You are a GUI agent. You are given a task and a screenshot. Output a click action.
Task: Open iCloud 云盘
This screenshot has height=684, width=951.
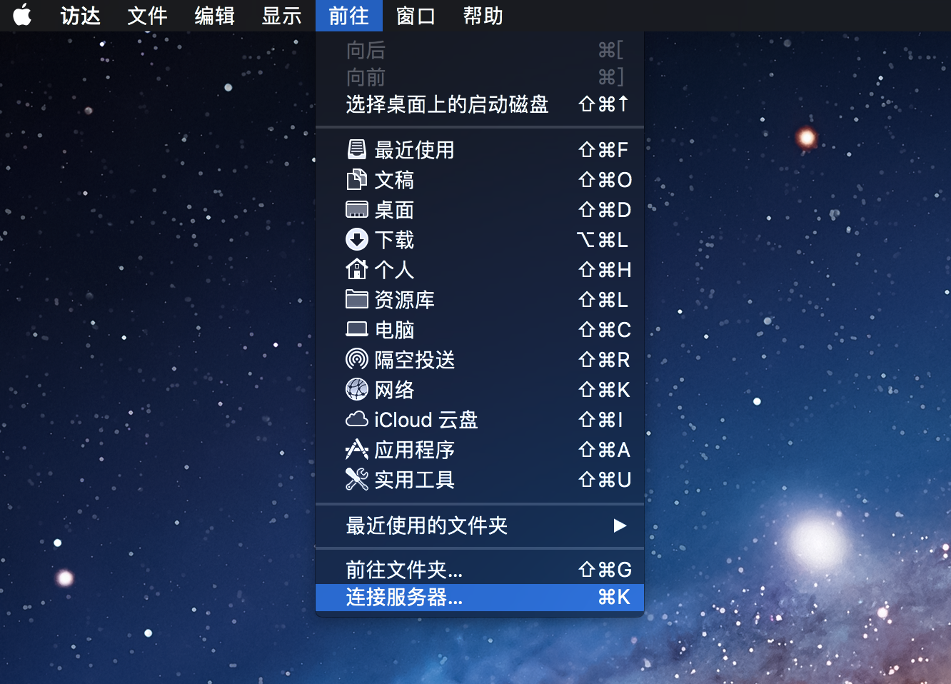[480, 419]
